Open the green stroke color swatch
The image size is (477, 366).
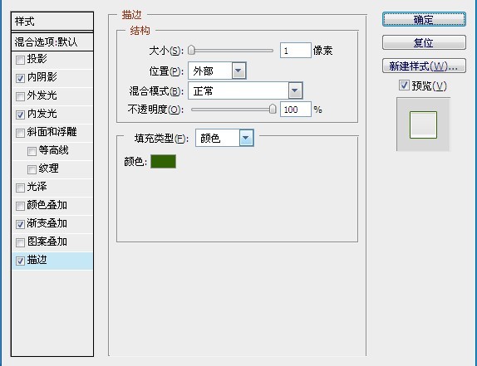[164, 161]
